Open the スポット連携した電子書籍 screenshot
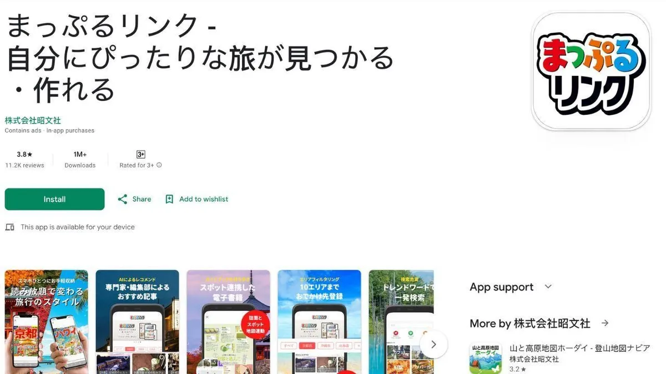 (229, 322)
